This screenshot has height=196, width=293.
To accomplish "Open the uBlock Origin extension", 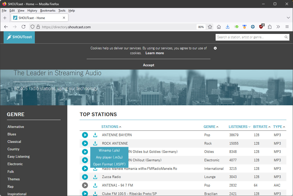I will coord(262,27).
